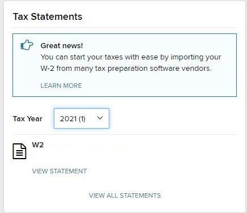
Task: Open the VIEW STATEMENT link for W2
Action: [x=59, y=171]
